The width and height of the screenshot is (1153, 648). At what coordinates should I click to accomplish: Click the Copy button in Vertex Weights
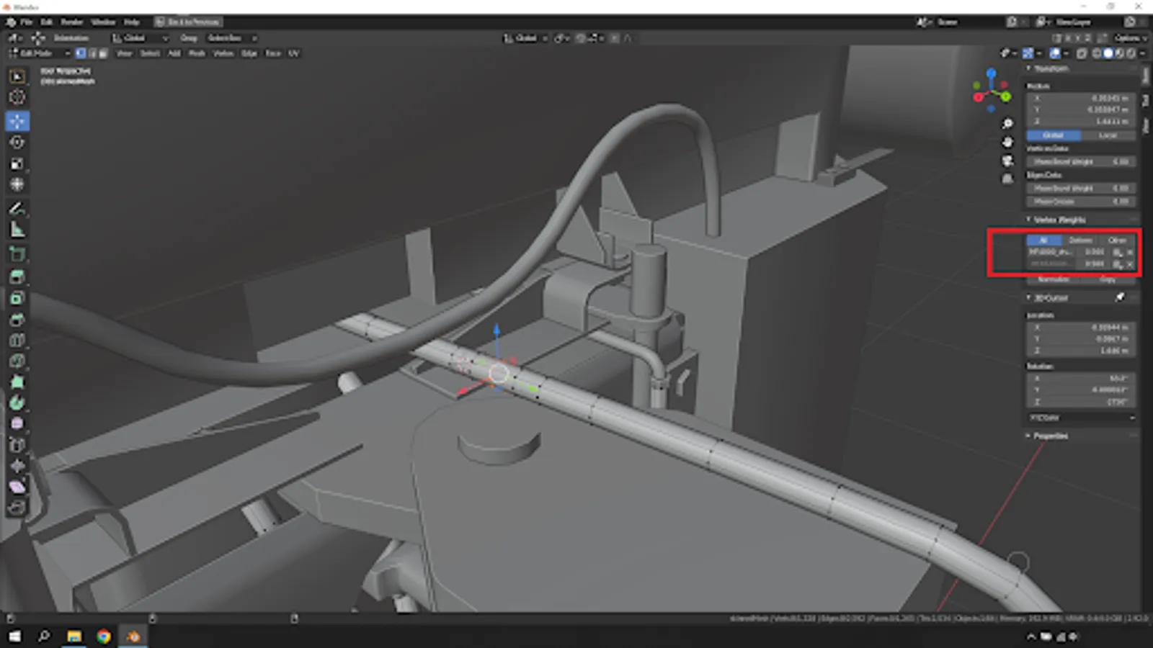(x=1106, y=279)
